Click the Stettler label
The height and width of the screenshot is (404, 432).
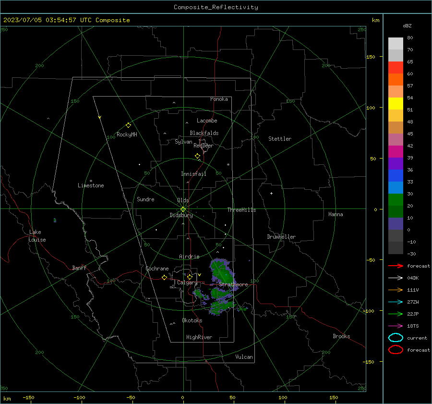280,139
